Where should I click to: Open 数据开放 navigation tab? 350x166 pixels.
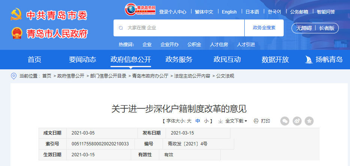[275, 60]
